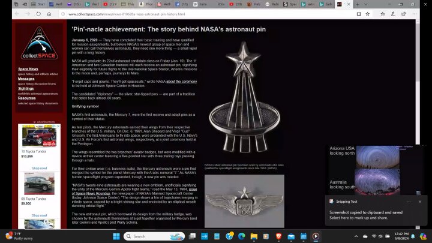Viewport: 432px width, 243px height.
Task: Follow the 'about the ceremony' link
Action: coord(182,82)
